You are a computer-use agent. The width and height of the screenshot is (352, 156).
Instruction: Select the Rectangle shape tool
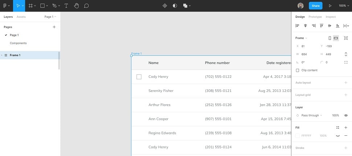(42, 6)
